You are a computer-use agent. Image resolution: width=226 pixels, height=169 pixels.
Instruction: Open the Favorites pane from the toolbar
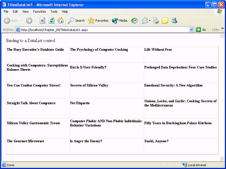[98, 21]
